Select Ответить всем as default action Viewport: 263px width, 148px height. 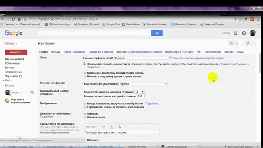85,118
